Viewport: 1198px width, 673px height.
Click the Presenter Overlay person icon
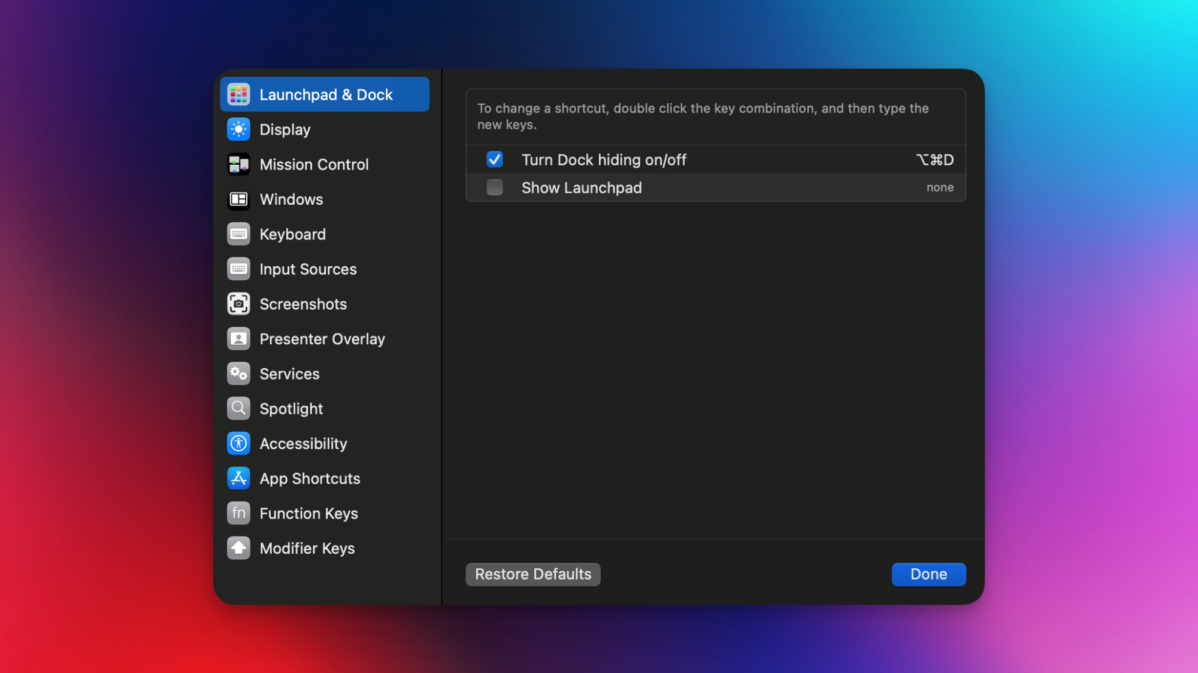point(238,339)
